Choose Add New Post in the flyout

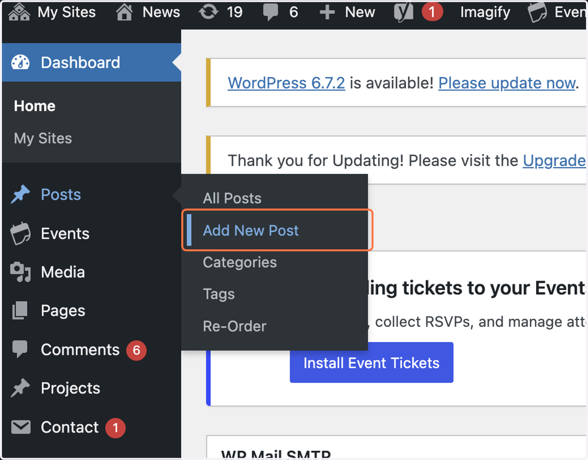tap(251, 231)
